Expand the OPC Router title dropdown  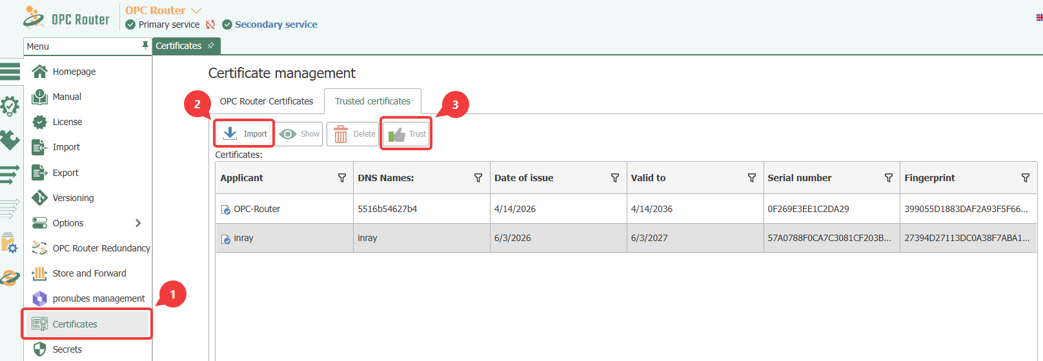coord(197,10)
